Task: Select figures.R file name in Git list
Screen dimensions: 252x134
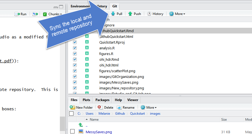Action: click(x=106, y=54)
